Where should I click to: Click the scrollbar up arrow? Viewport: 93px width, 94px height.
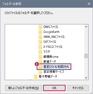click(86, 27)
